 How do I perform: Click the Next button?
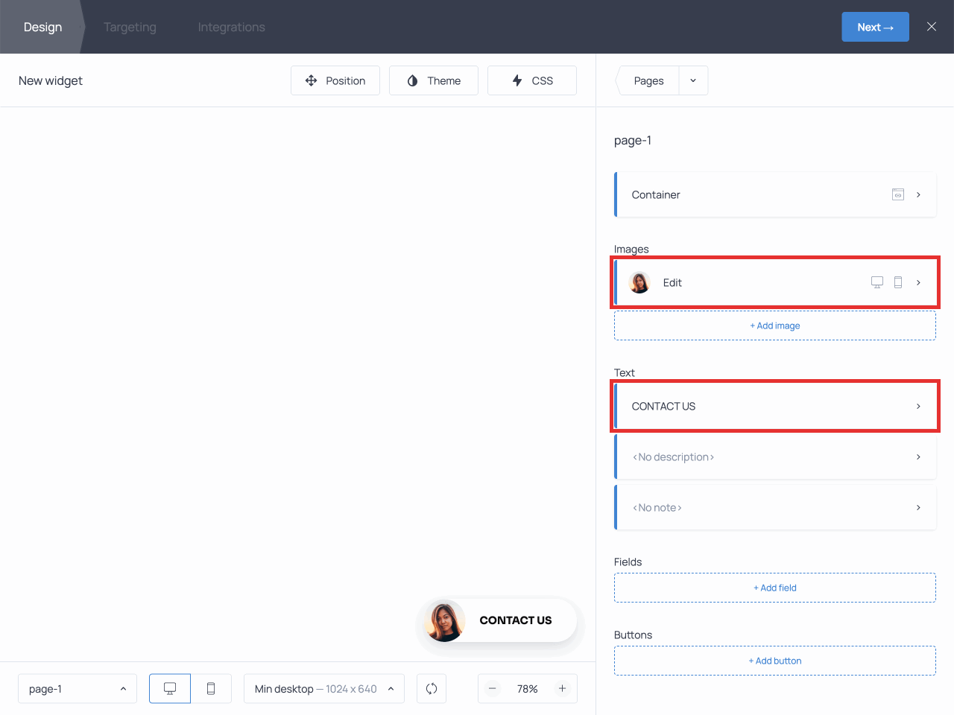[875, 26]
